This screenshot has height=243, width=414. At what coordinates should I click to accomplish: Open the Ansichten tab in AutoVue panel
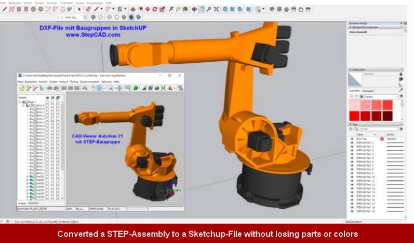pos(33,203)
